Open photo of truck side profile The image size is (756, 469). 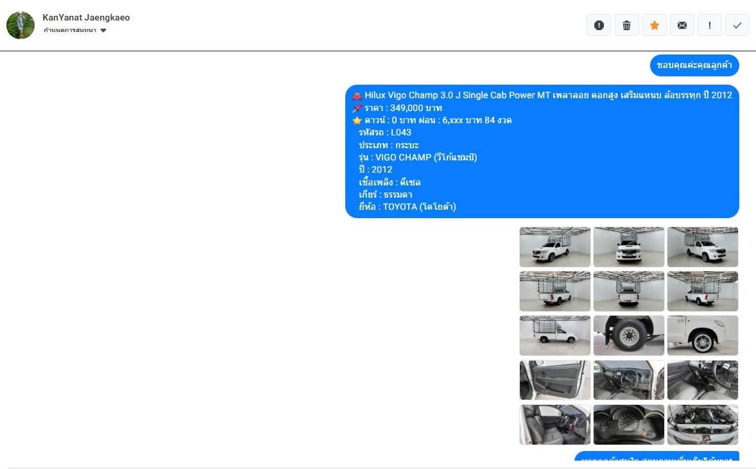coord(555,336)
